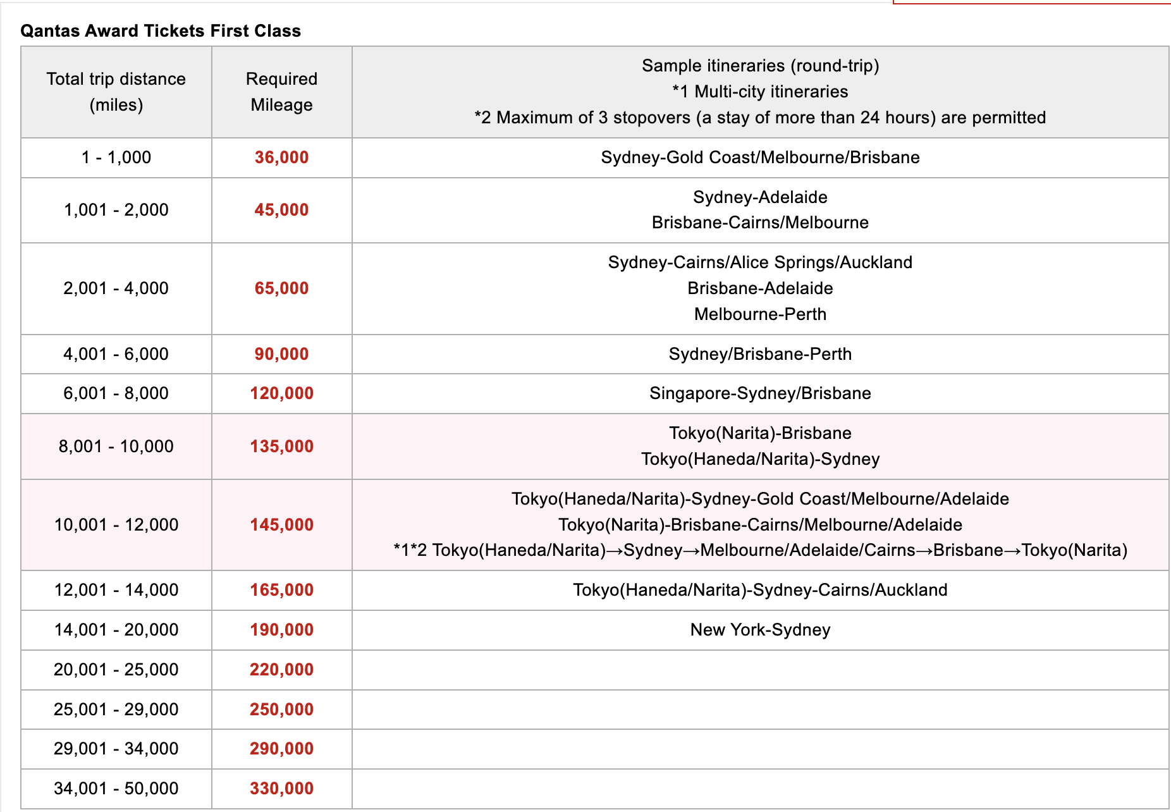Click the '*1*2' multi-city Tokyo→Sydney itinerary line
The width and height of the screenshot is (1171, 812).
click(x=761, y=550)
